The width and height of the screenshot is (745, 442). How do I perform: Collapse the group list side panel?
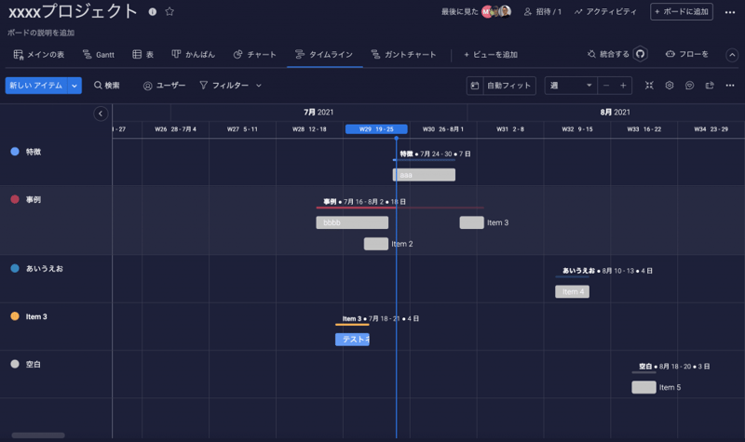[x=101, y=114]
